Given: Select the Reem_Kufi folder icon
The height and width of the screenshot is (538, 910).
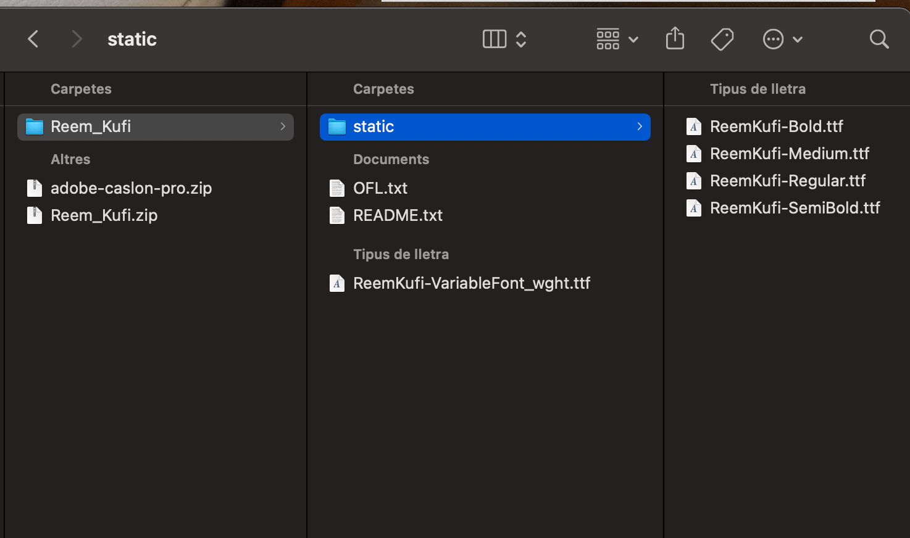Looking at the screenshot, I should tap(35, 127).
